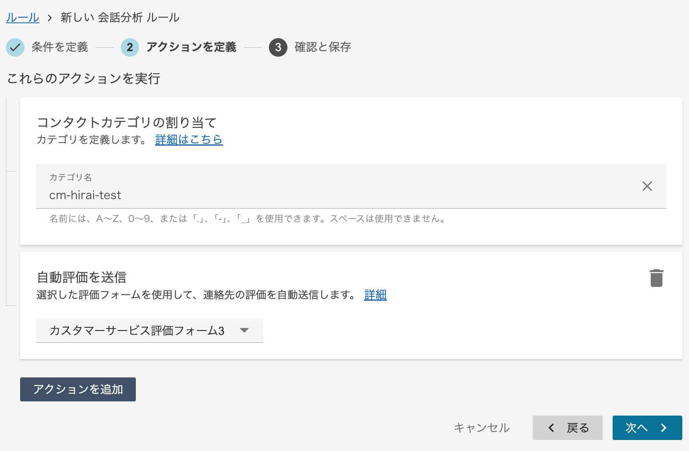Click the completed checkmark step icon
The image size is (689, 451).
tap(15, 47)
